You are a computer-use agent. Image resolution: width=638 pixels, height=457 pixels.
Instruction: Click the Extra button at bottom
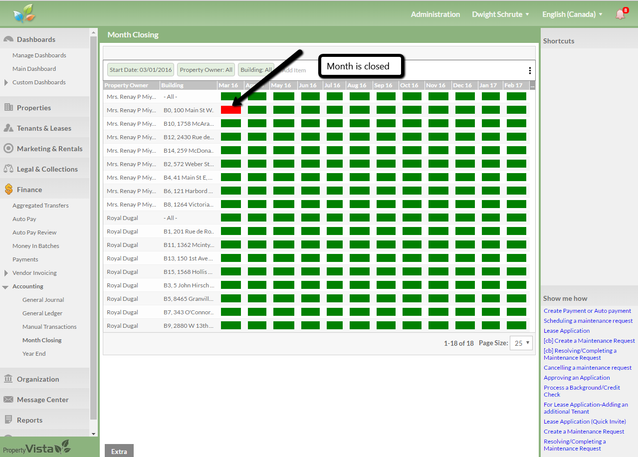click(x=119, y=451)
